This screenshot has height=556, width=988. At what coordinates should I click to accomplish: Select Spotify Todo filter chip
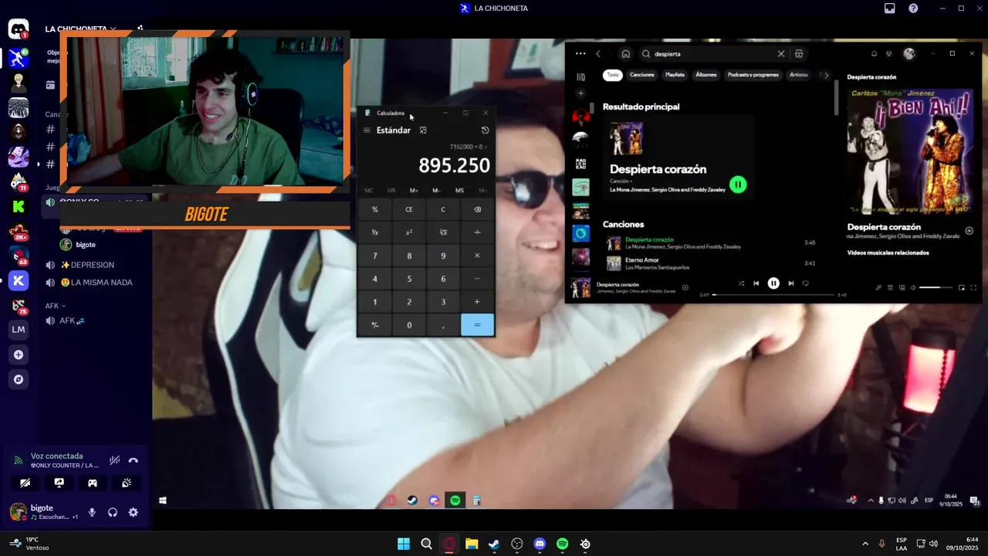[613, 75]
